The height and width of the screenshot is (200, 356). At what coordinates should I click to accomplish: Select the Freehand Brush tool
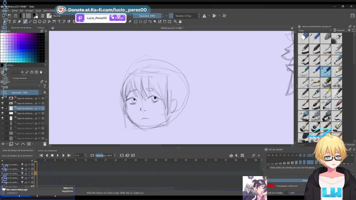tap(25, 22)
